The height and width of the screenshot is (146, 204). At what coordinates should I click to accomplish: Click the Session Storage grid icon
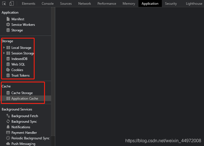[x=8, y=53]
